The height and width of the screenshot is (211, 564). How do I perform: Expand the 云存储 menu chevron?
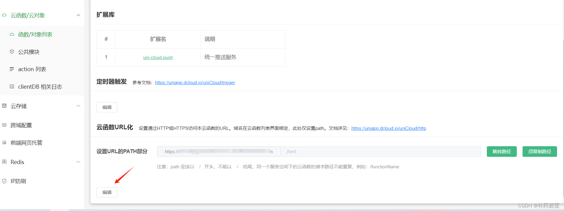[x=78, y=106]
